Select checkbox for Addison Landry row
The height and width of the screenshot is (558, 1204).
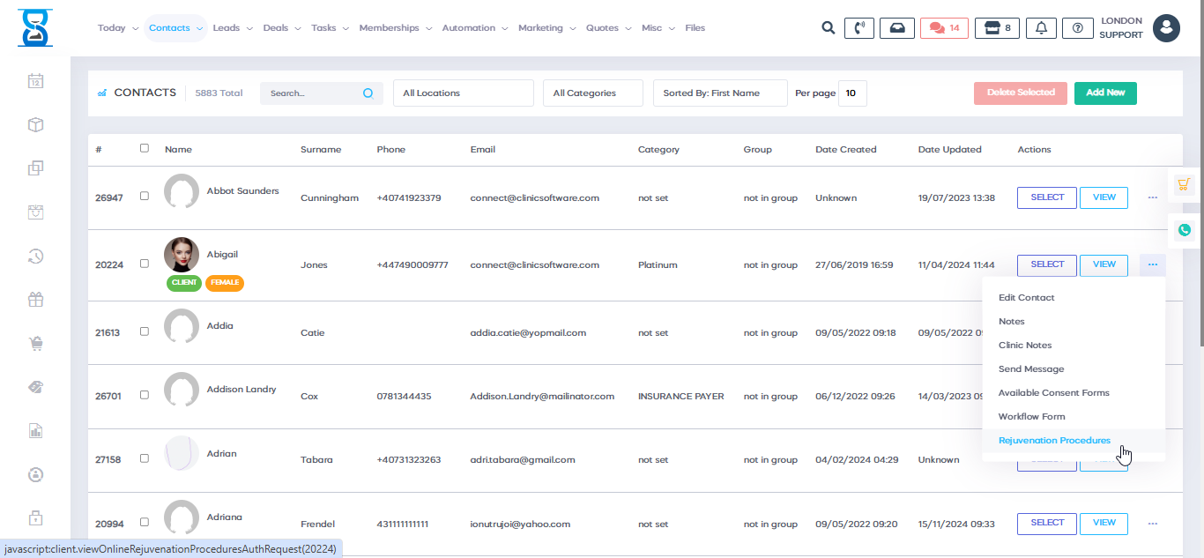145,395
